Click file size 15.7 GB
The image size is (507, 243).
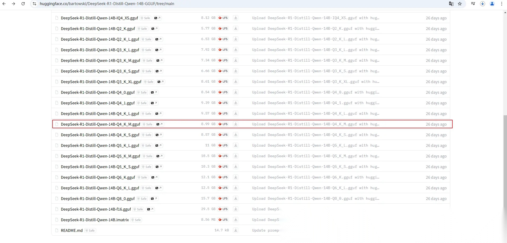[x=208, y=198]
